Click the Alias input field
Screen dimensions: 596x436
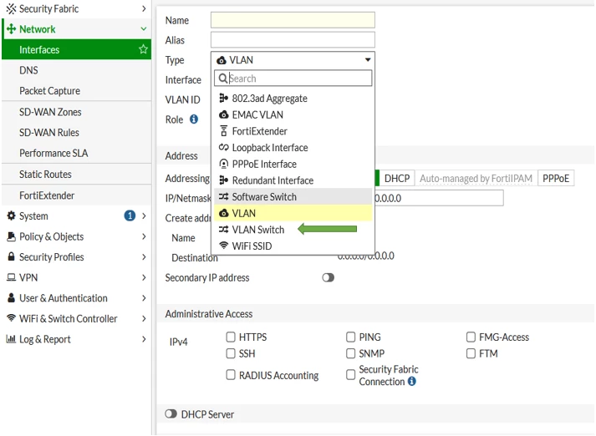(293, 40)
